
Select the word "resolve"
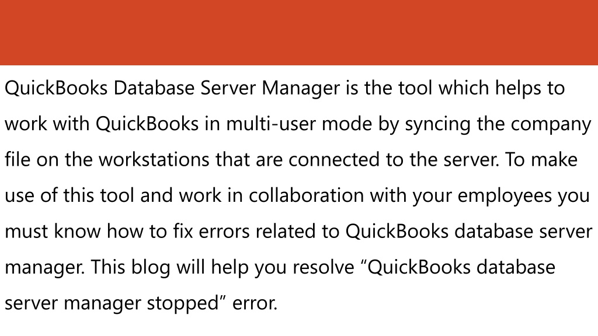point(324,267)
